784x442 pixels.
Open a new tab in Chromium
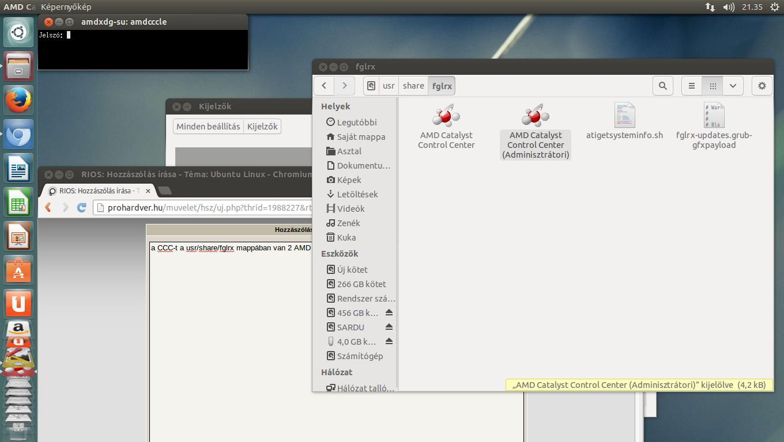[164, 190]
